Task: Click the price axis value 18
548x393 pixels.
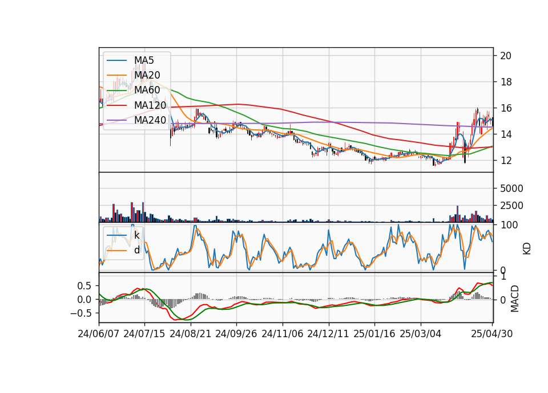Action: 506,82
